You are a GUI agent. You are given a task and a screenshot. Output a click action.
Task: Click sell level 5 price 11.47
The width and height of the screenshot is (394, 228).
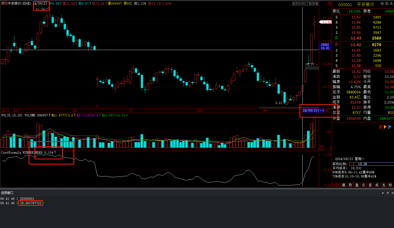[356, 17]
